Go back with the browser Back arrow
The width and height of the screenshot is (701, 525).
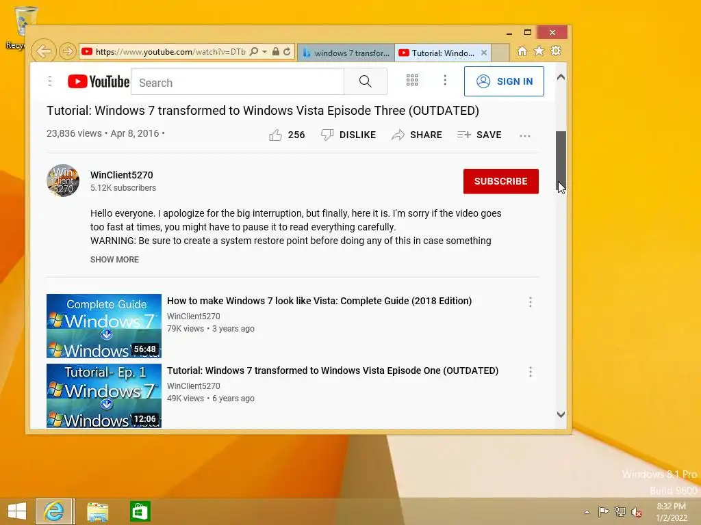(x=44, y=51)
